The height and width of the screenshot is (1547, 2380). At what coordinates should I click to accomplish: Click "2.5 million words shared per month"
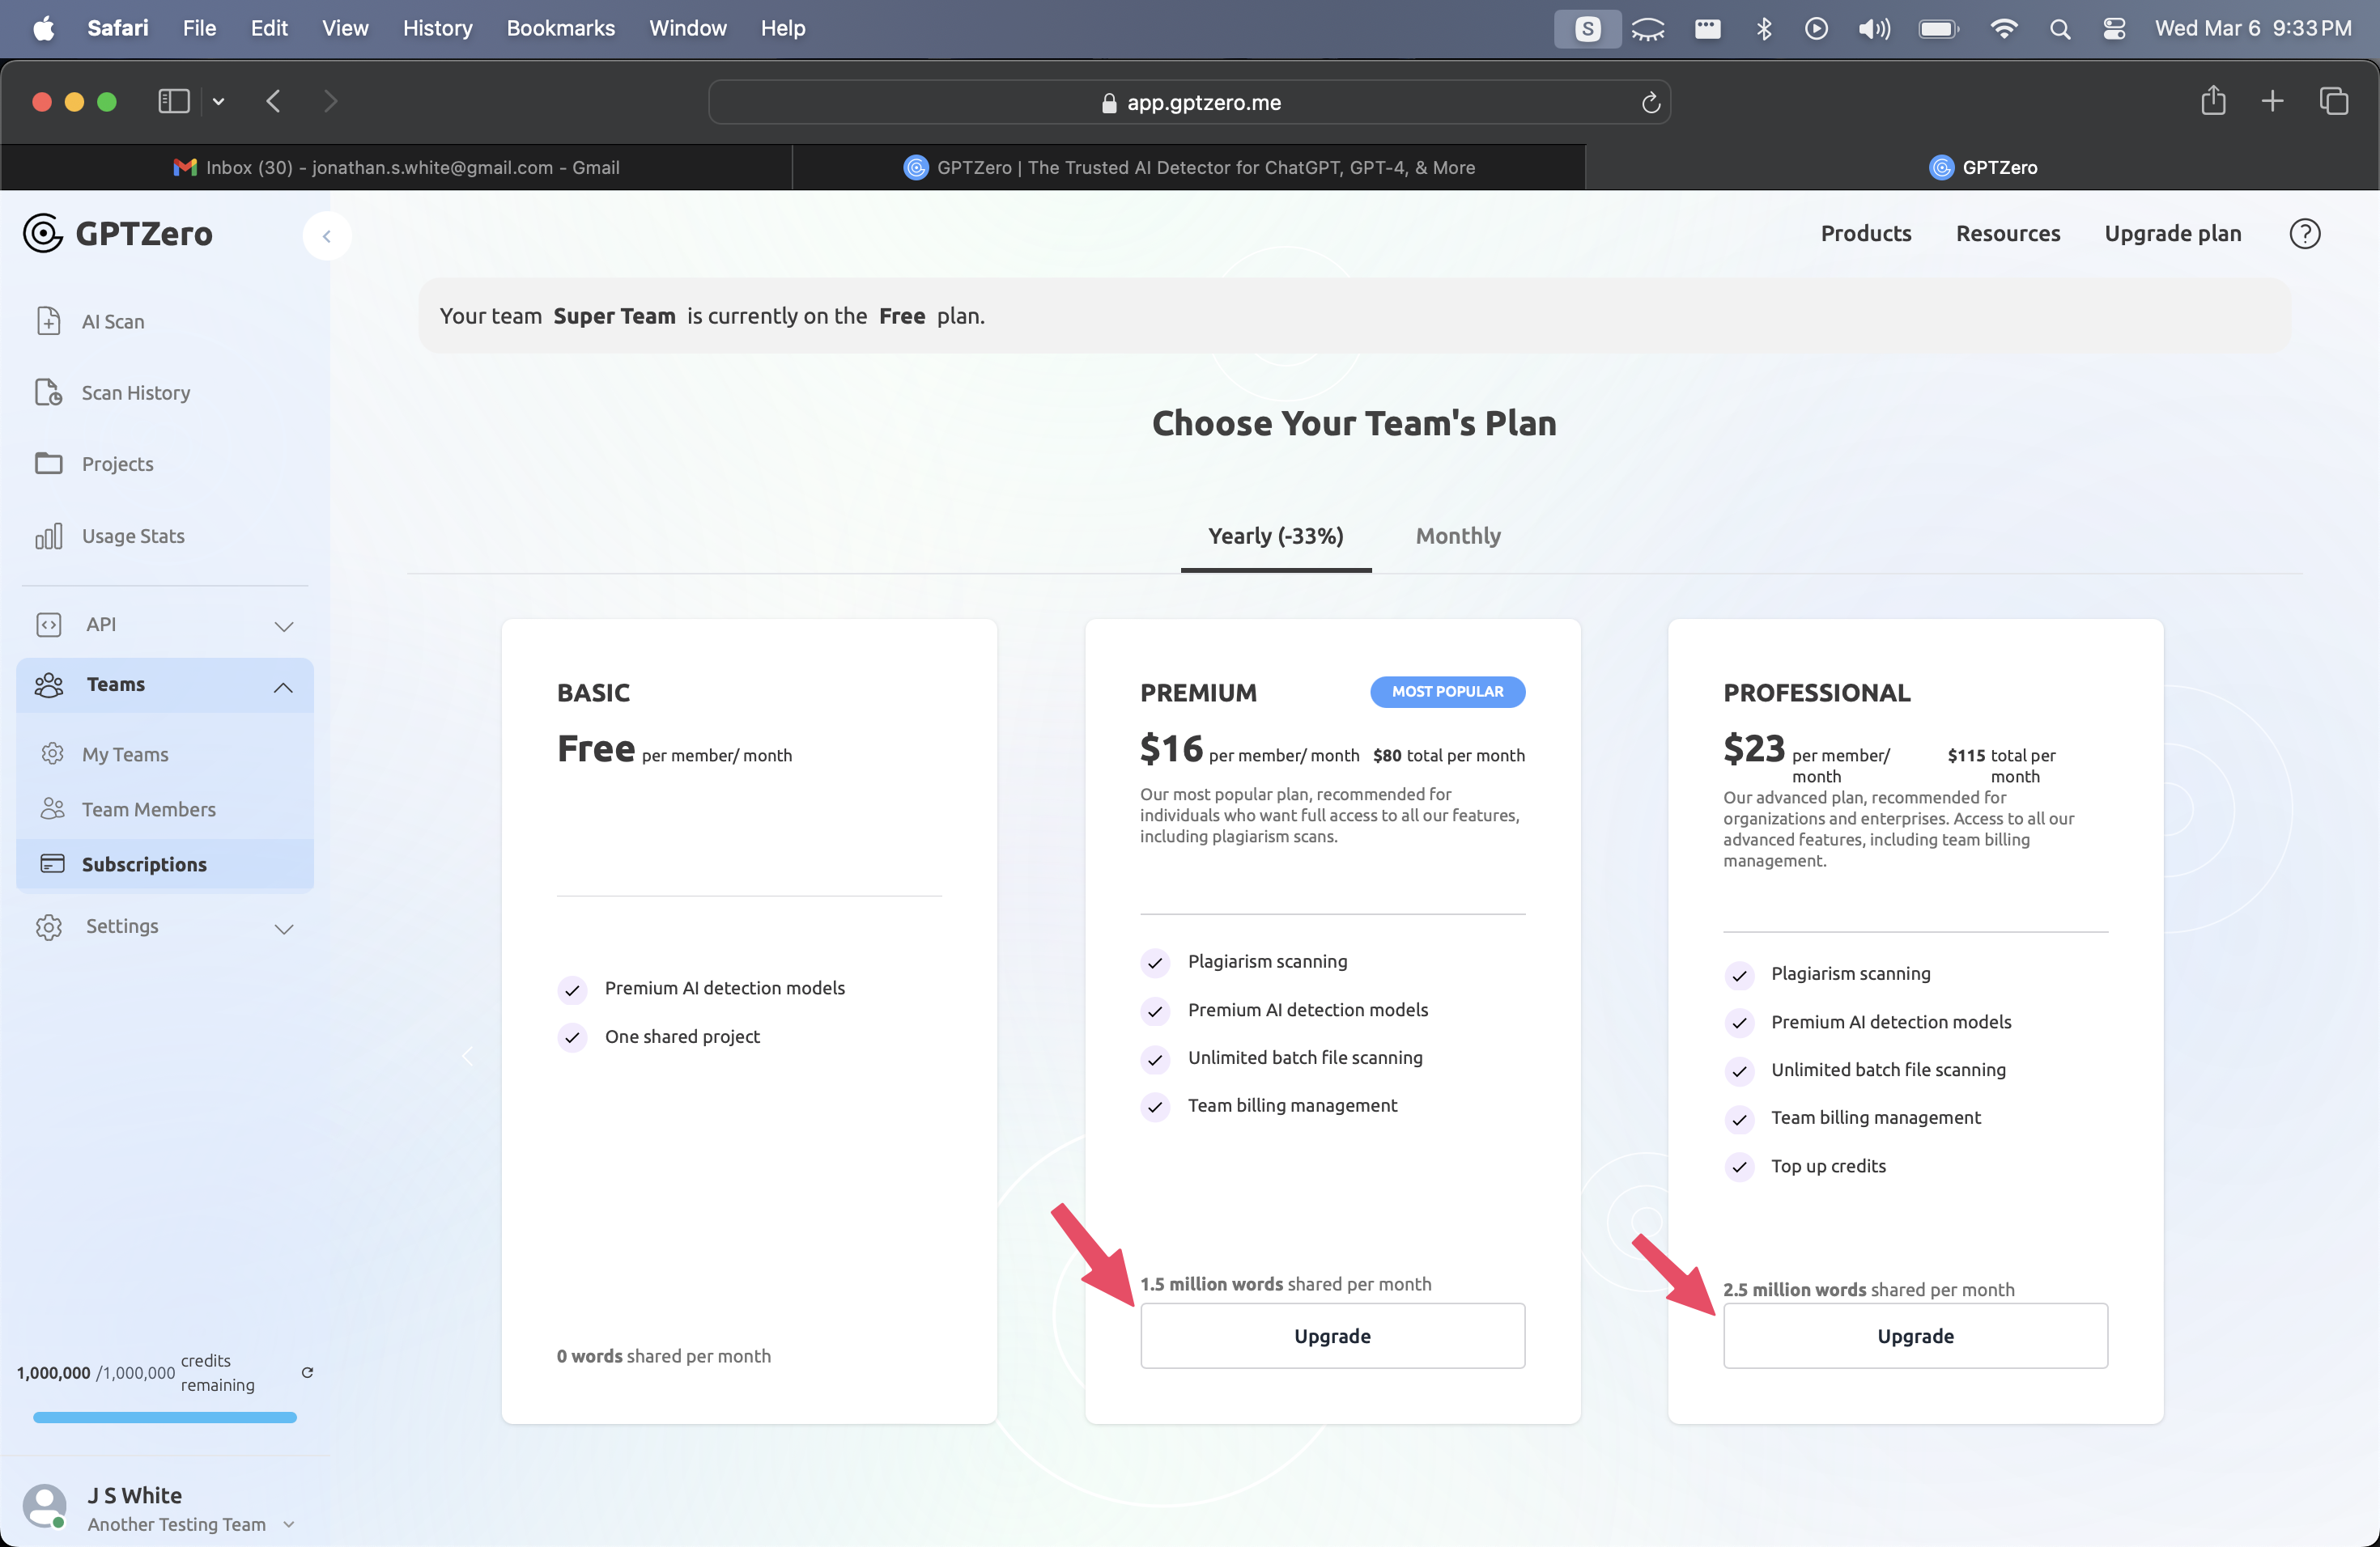[x=1868, y=1291]
